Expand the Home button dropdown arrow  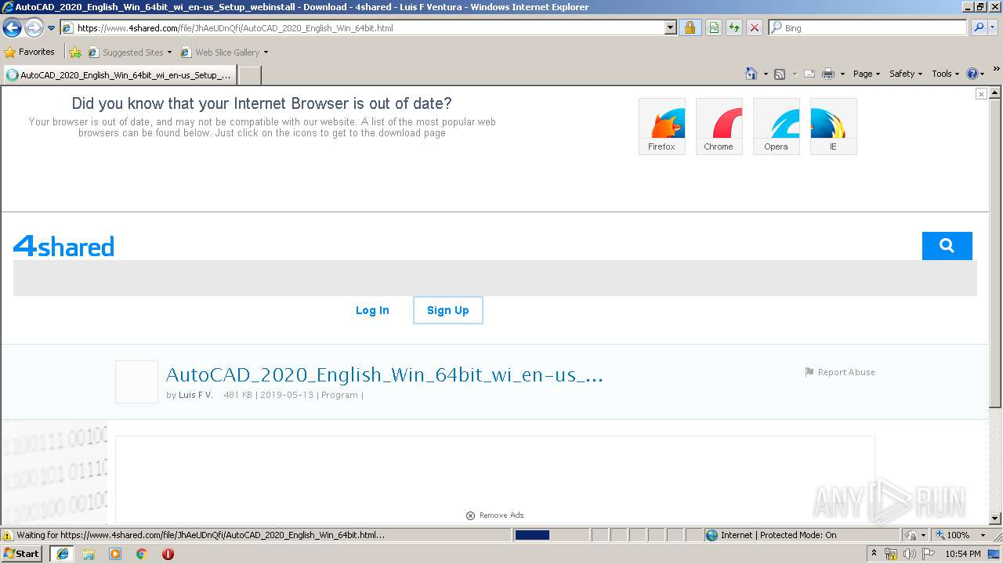click(x=764, y=74)
